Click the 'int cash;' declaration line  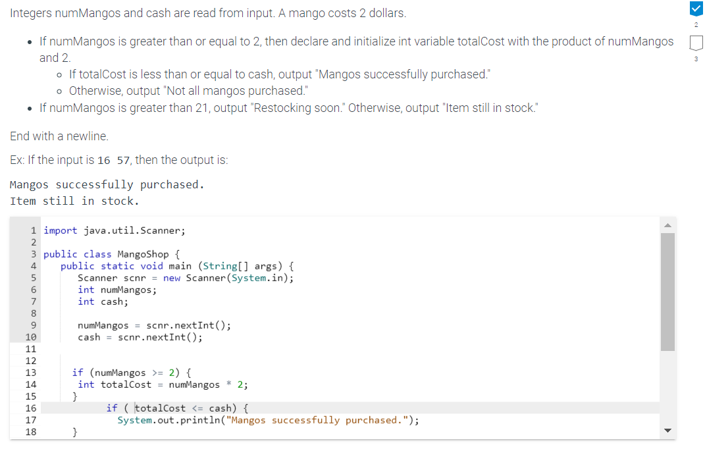[103, 302]
